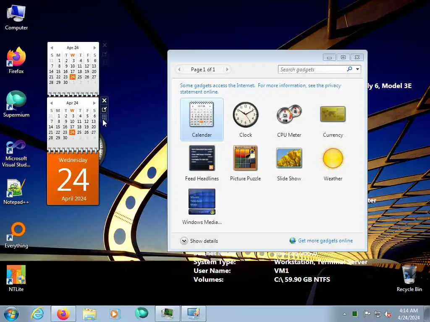This screenshot has height=322, width=430.
Task: Go to next page of gadgets
Action: (x=227, y=70)
